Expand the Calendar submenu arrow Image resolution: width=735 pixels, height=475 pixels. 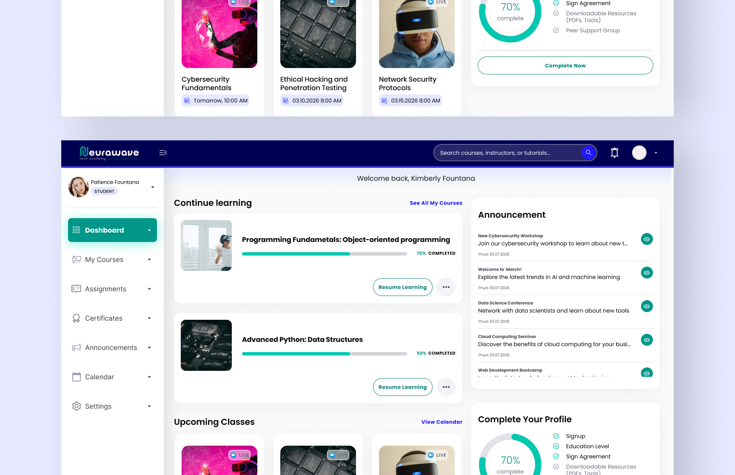[x=149, y=377]
